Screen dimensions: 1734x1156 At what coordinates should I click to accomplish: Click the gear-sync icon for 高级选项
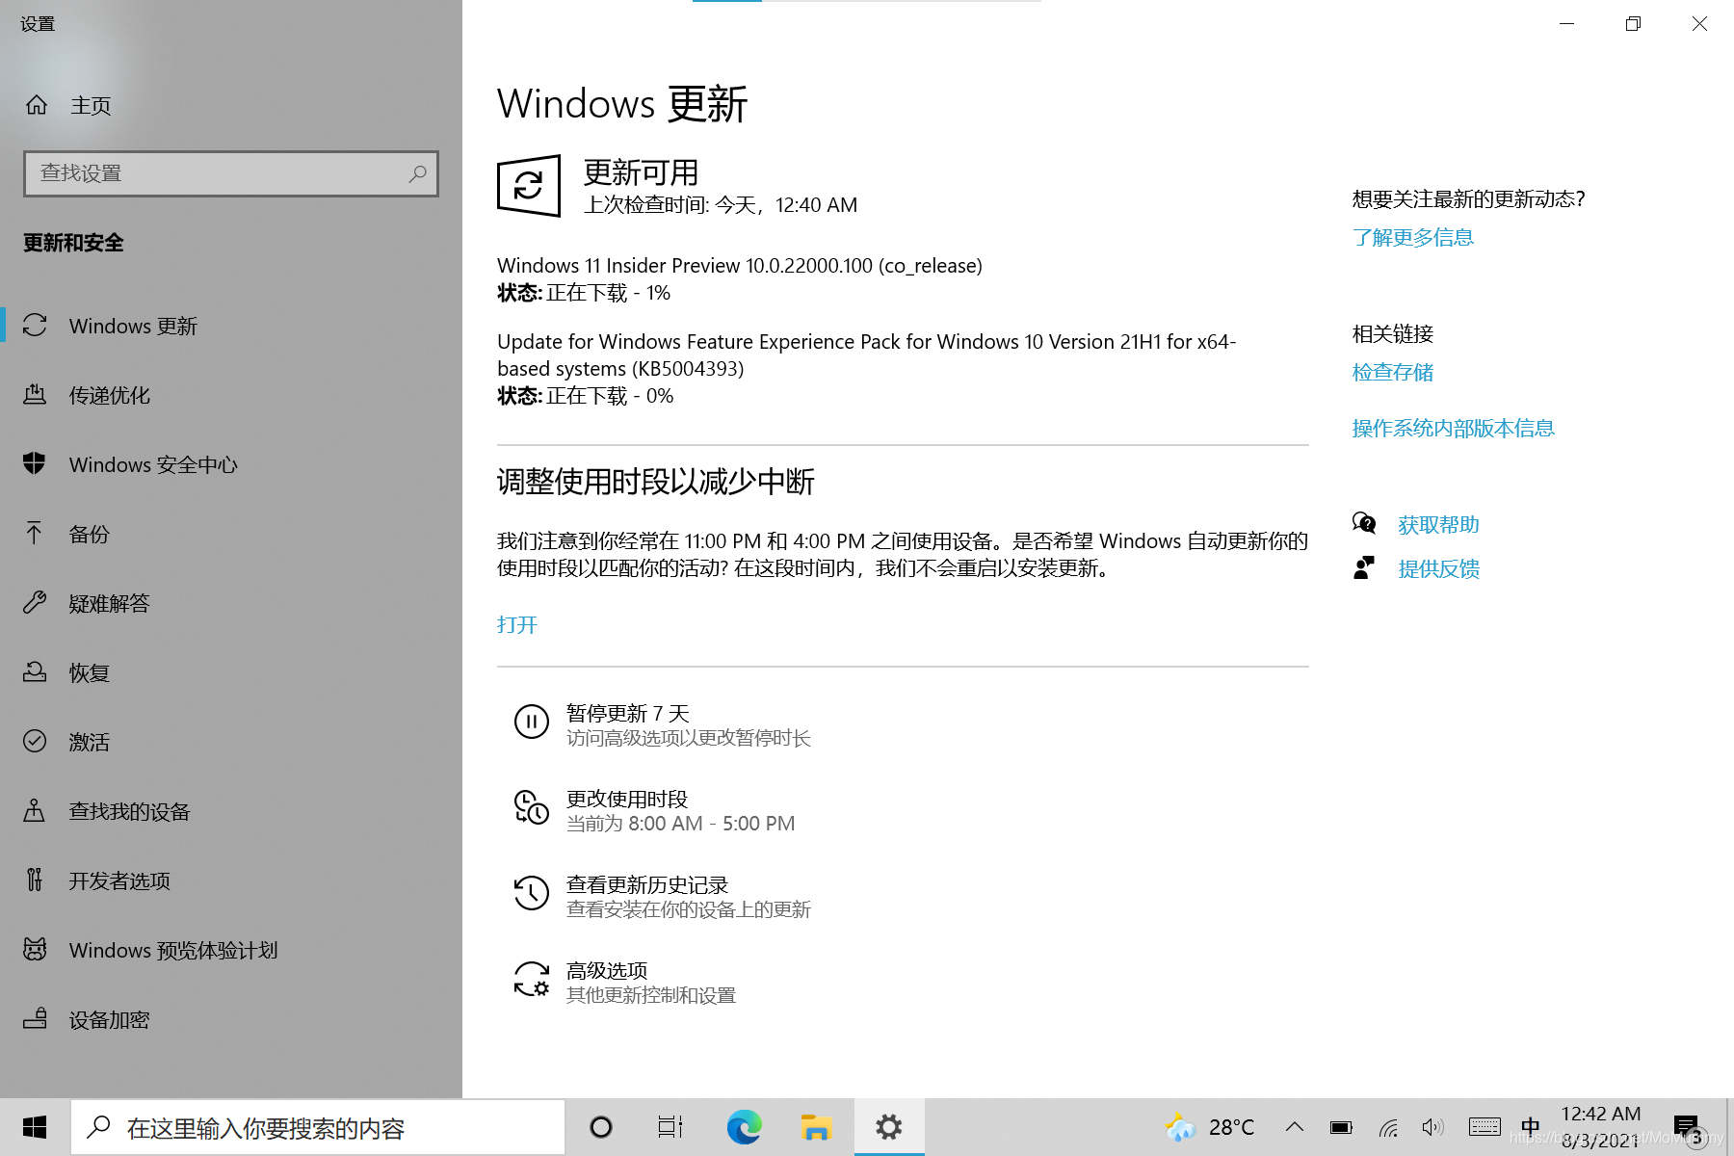pyautogui.click(x=531, y=979)
